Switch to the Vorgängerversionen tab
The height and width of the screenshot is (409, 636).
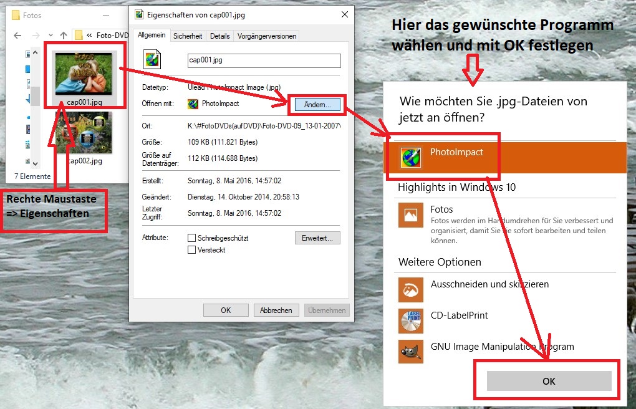coord(266,36)
